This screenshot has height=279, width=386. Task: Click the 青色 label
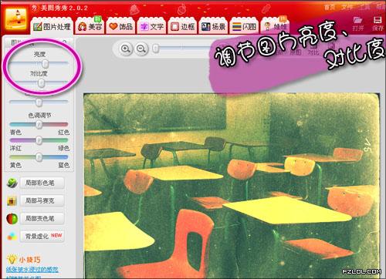point(15,133)
